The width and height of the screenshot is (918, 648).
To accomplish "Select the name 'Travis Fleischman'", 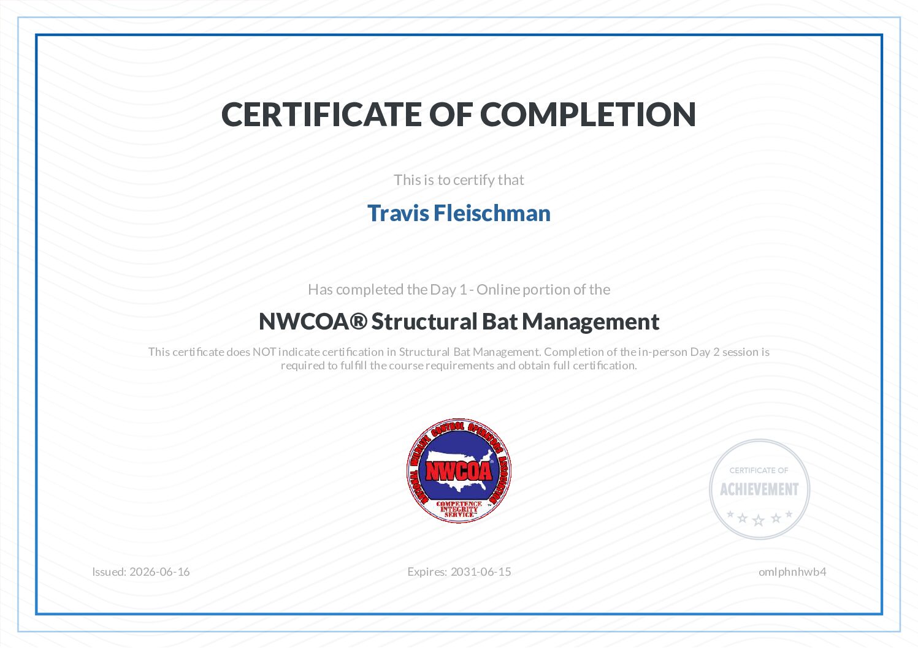I will click(x=459, y=213).
